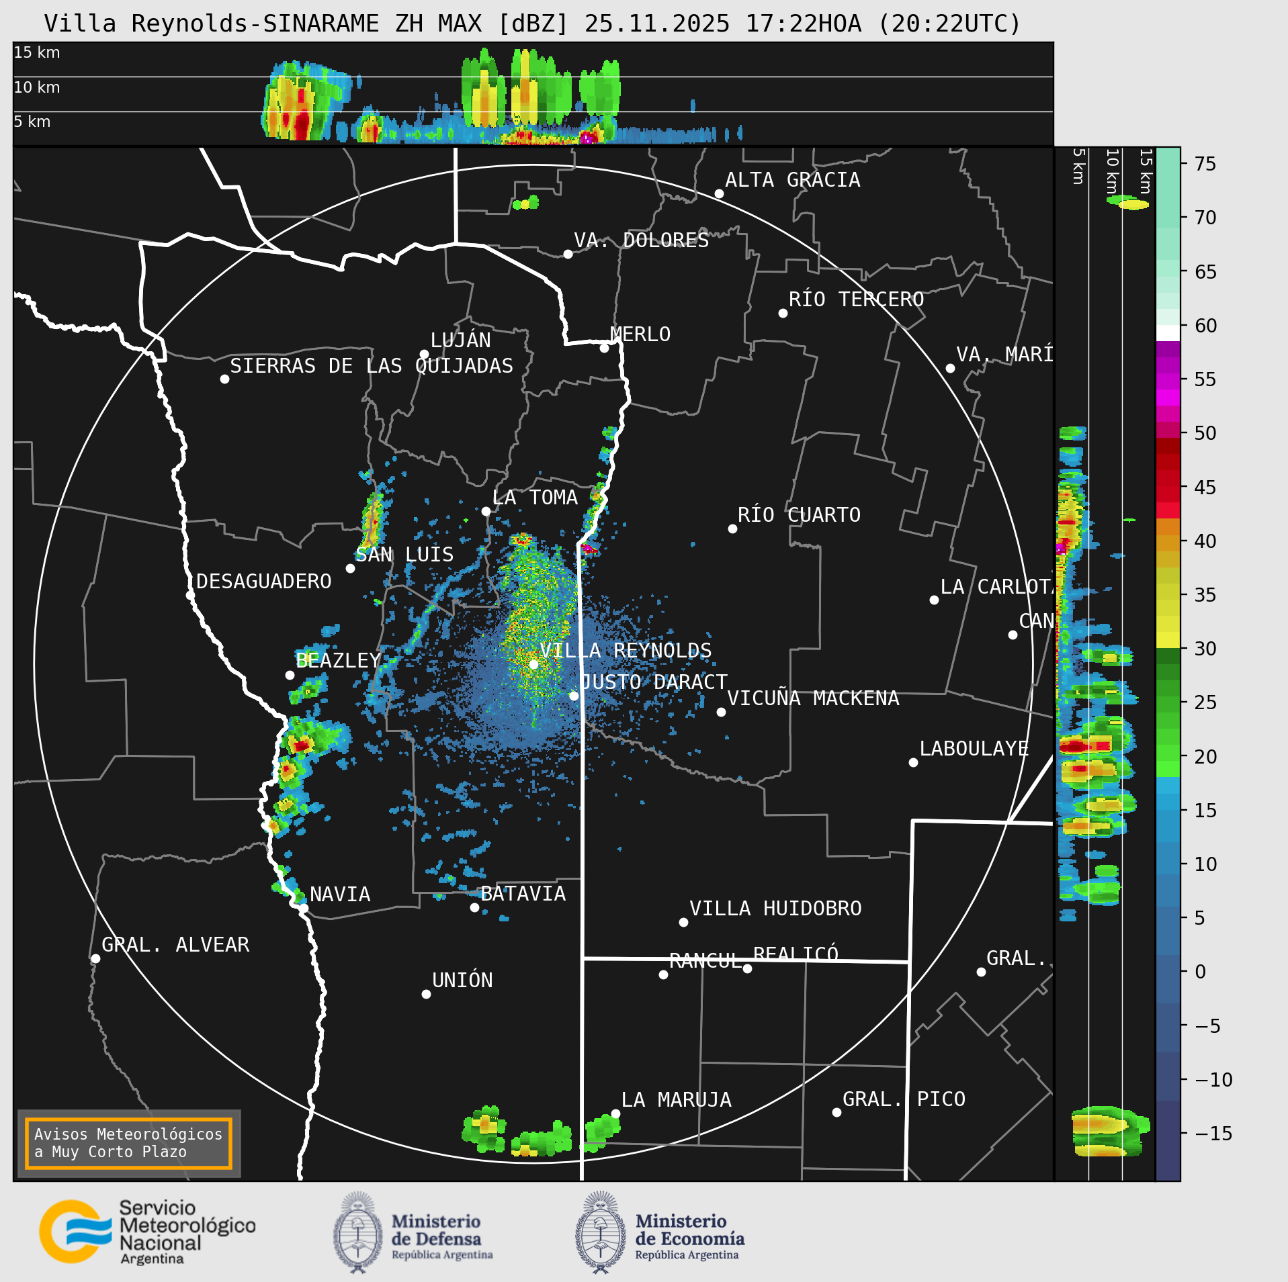The height and width of the screenshot is (1282, 1288).
Task: Click the 5 km label in top cross-section
Action: coord(32,122)
